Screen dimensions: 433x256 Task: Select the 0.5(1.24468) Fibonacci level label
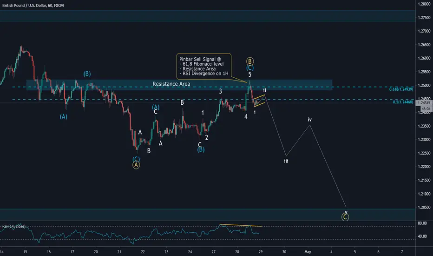403,102
